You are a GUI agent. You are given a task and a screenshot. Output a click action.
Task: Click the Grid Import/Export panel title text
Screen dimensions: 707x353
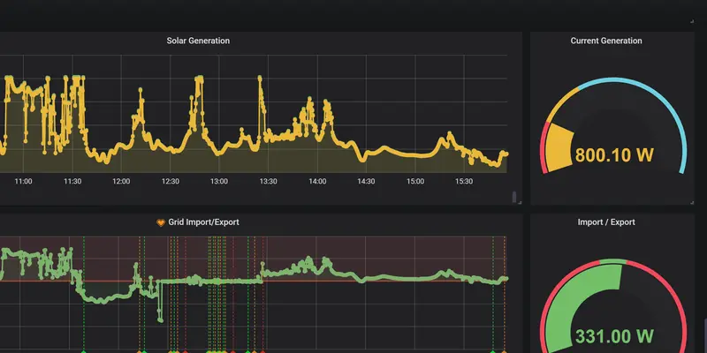pyautogui.click(x=203, y=222)
